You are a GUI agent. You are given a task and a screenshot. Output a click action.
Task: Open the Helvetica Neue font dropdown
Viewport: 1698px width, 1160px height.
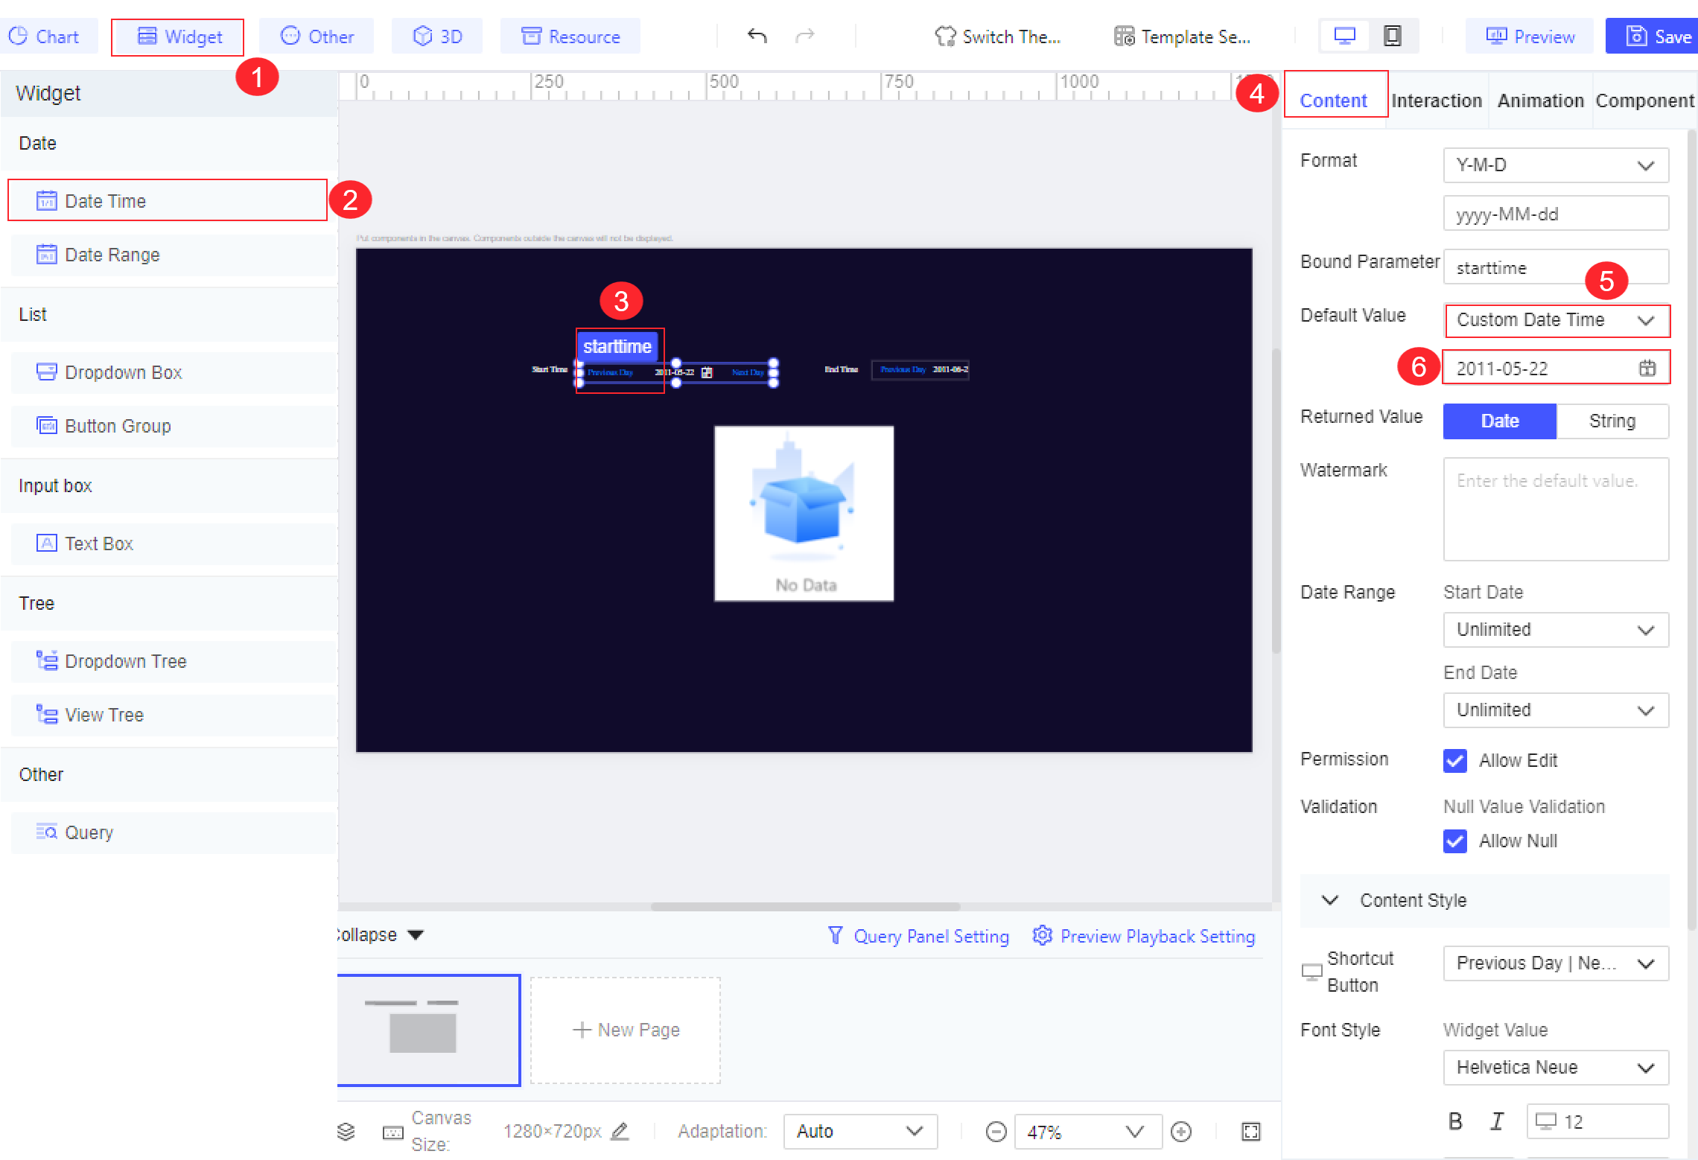click(1556, 1067)
